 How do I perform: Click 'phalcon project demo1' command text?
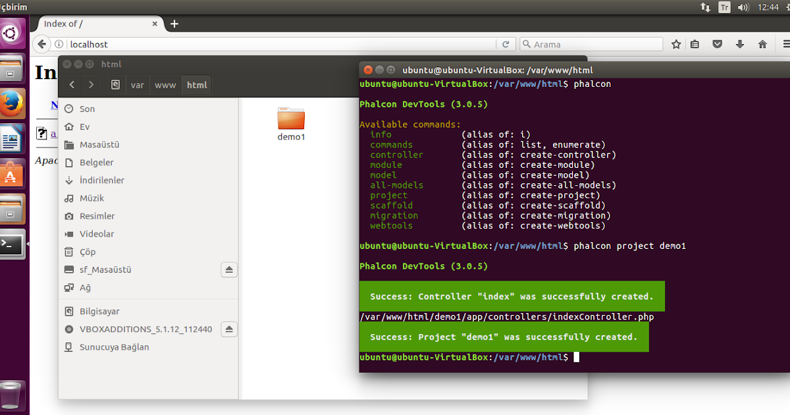coord(630,246)
